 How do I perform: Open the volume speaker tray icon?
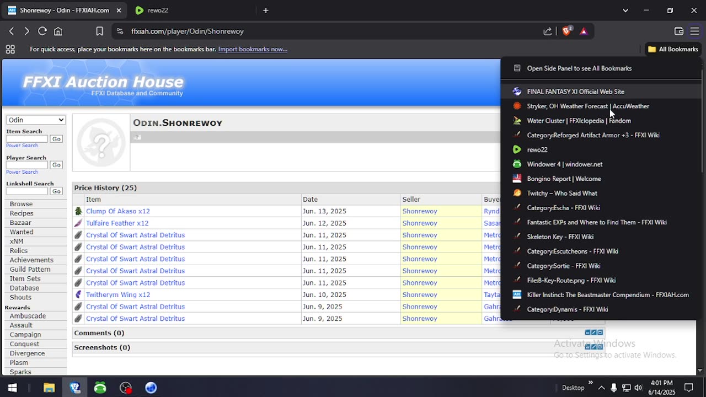[x=638, y=388]
